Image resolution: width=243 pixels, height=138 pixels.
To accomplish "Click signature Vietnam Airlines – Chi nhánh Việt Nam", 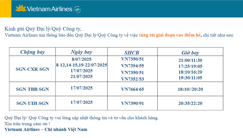I will point(46,129).
